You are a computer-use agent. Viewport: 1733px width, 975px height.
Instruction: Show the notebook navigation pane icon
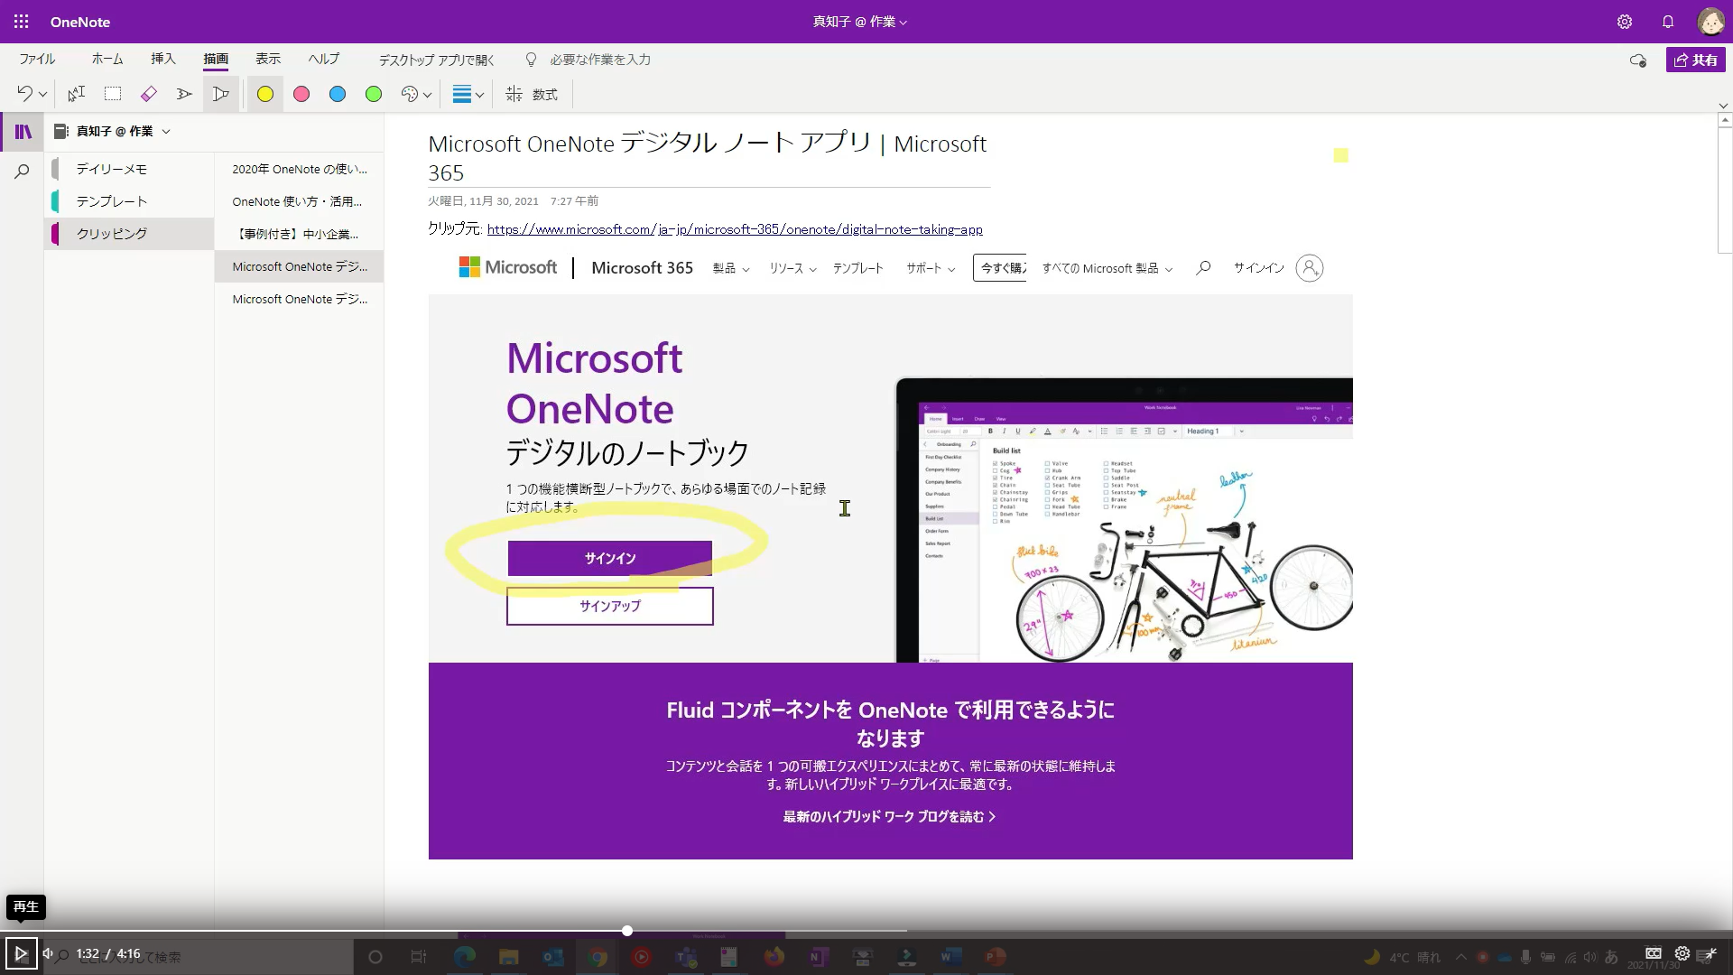click(23, 132)
